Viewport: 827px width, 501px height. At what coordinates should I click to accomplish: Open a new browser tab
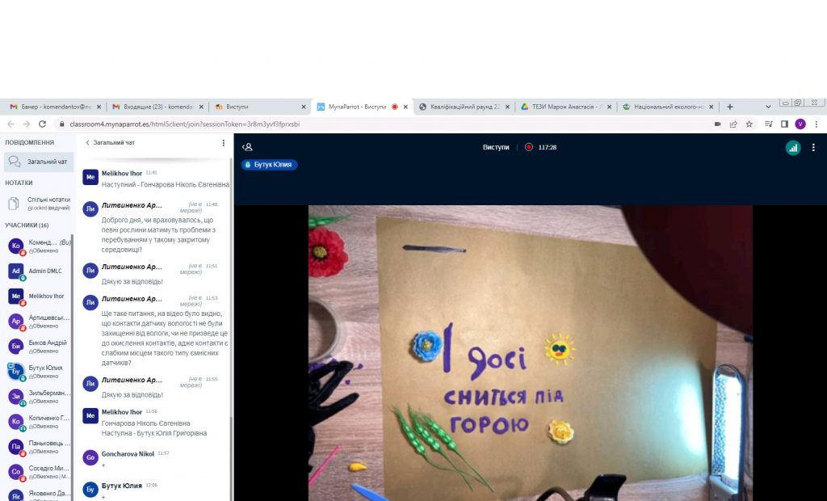[730, 107]
